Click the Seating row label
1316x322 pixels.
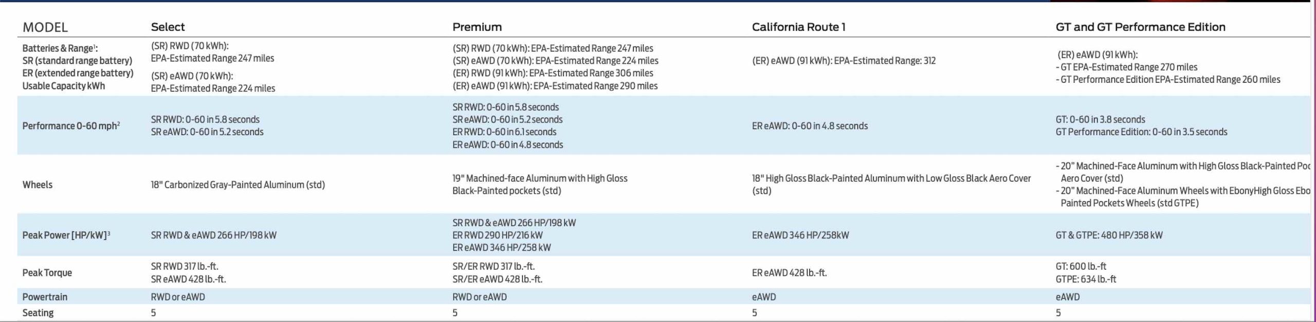(38, 312)
